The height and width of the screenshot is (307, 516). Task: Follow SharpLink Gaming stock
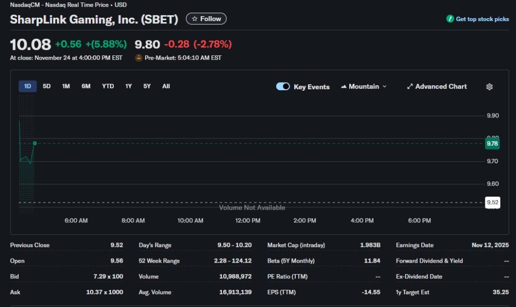coord(206,19)
